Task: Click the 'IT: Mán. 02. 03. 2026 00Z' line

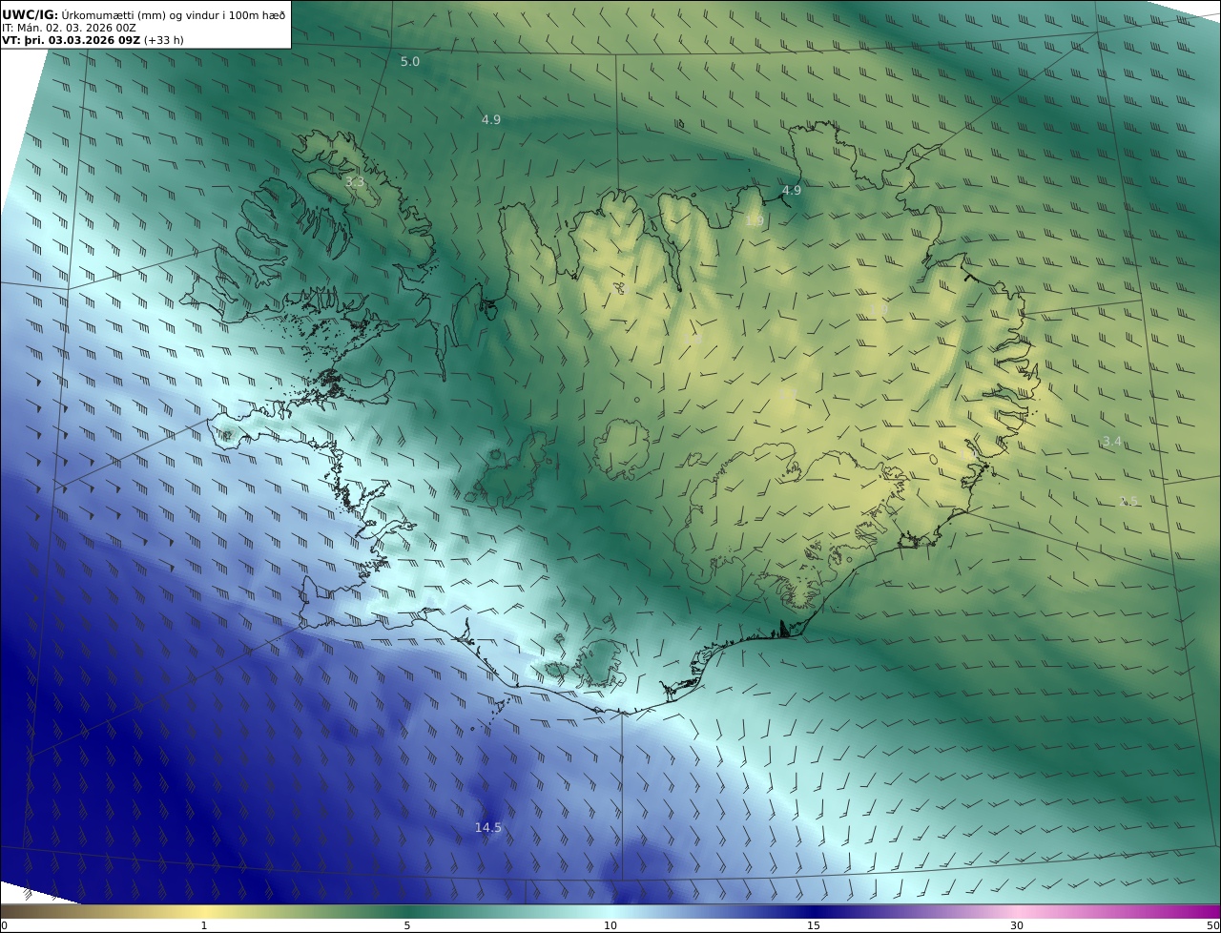Action: pos(69,29)
